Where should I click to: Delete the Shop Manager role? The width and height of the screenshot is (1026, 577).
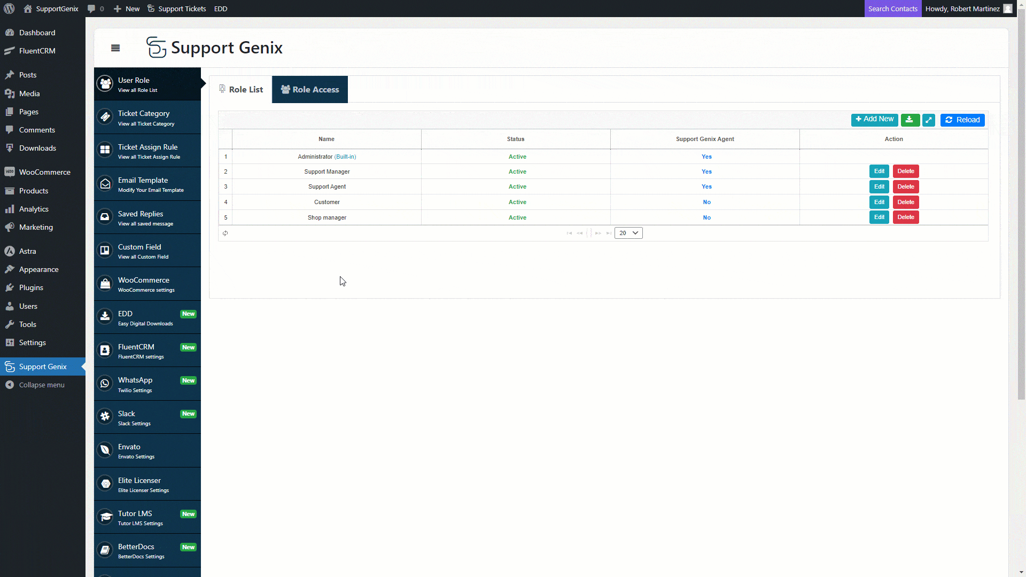tap(906, 217)
